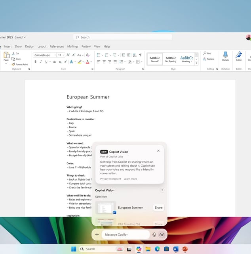Sort the selected text alphabetically
251x254 pixels.
click(135, 55)
